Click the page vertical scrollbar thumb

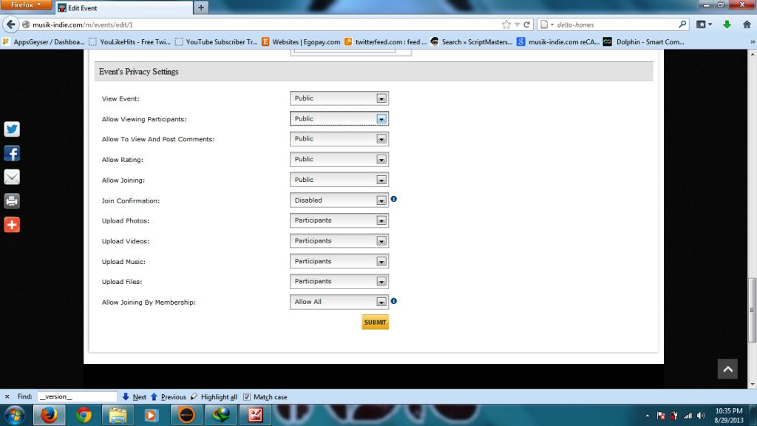coord(752,310)
